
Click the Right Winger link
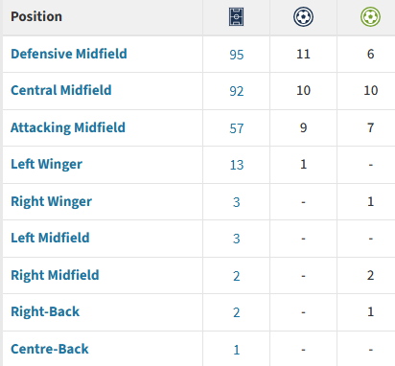[51, 201]
